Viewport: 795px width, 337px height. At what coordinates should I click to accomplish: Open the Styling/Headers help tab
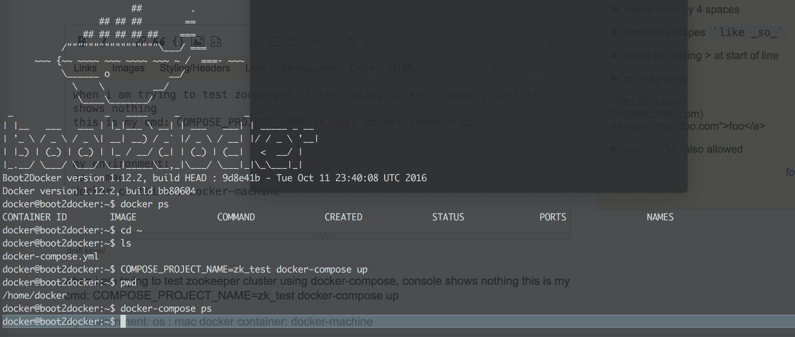tap(195, 68)
